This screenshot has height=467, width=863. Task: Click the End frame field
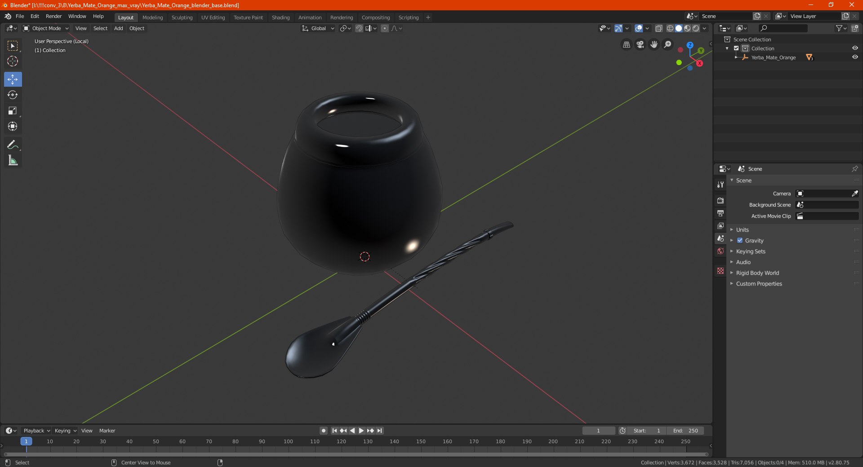pyautogui.click(x=685, y=431)
